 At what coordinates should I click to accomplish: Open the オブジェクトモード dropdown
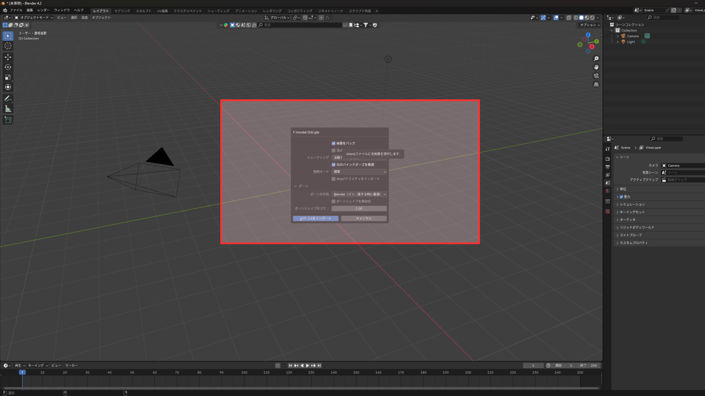click(34, 18)
